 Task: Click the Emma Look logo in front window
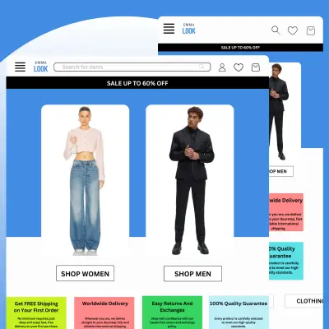(41, 67)
